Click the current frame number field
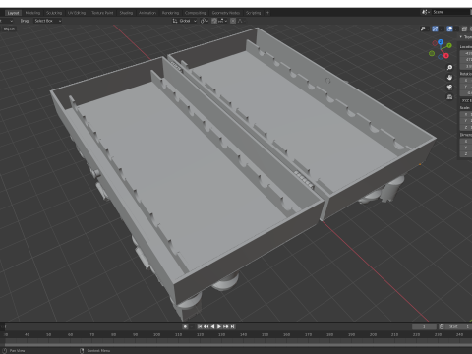Viewport: 472px width, 354px height. (x=424, y=326)
